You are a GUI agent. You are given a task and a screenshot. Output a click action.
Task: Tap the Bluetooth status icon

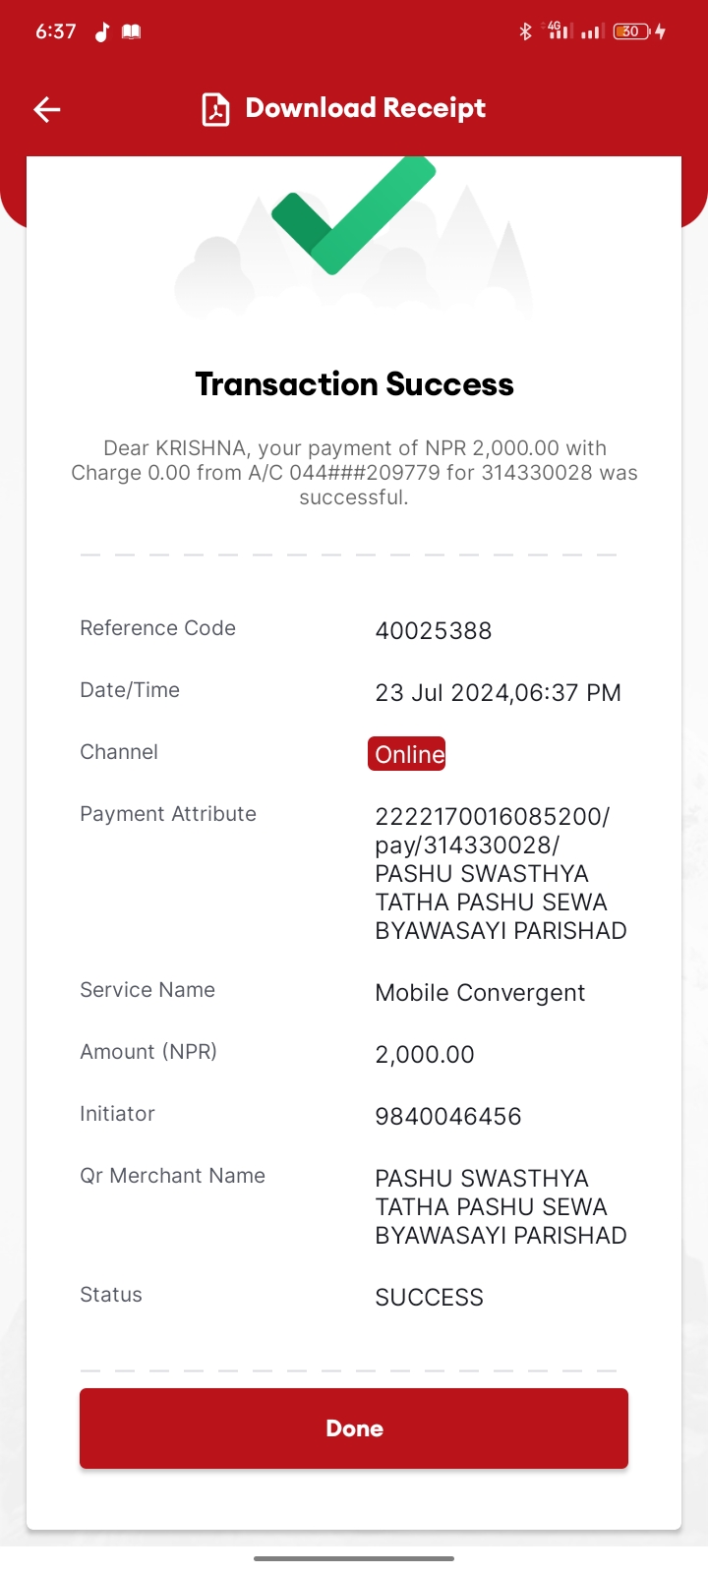pos(525,31)
